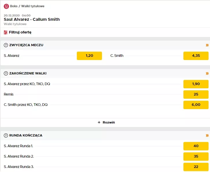
Task: Choose S. Alvarez Runda 2 odds 35
Action: point(196,156)
